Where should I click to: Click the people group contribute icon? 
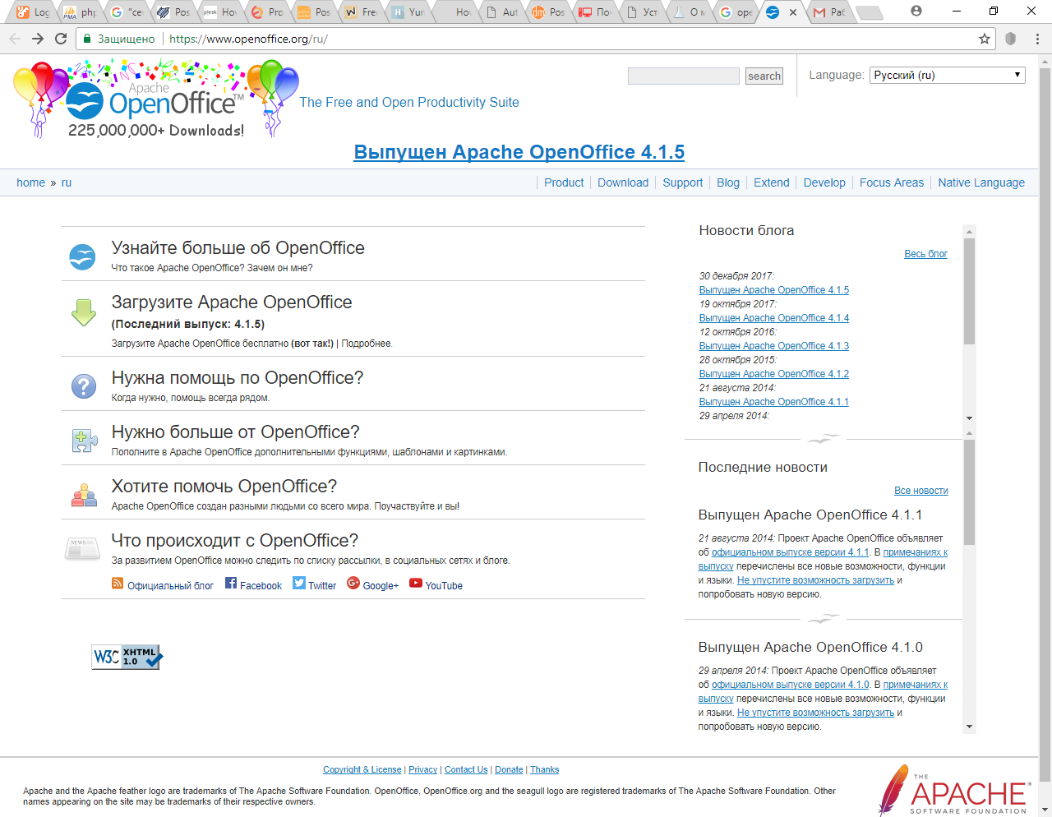(x=84, y=494)
